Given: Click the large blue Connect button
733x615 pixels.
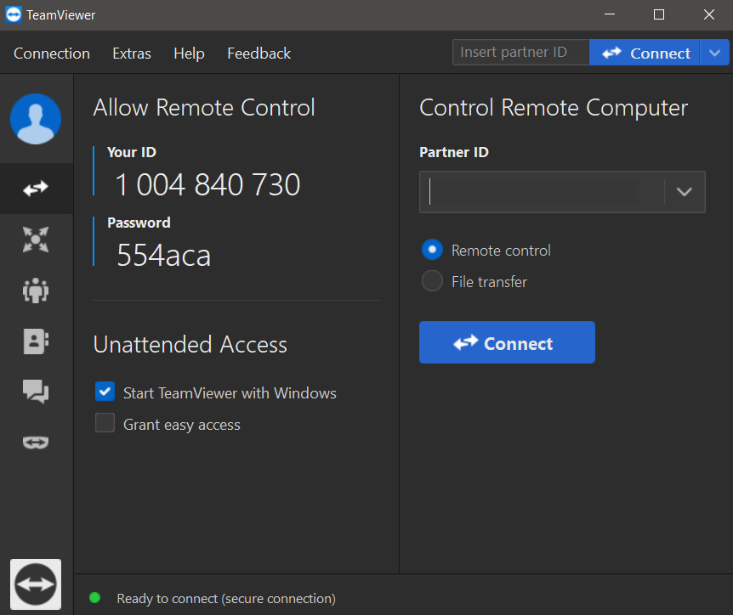Looking at the screenshot, I should coord(507,343).
